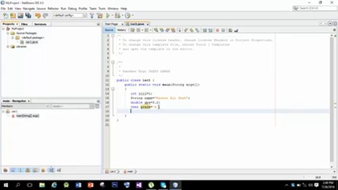Maximize the editor window with top-right icon
Screen dimensions: 338x190
point(335,24)
